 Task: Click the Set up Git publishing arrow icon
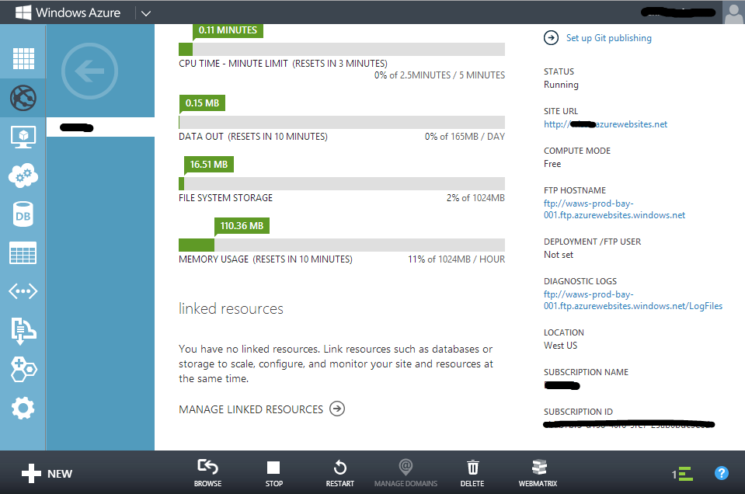[x=551, y=37]
